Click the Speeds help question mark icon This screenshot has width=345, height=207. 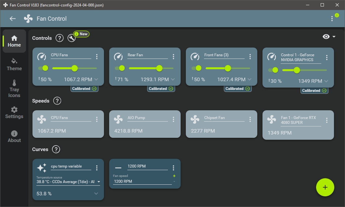tap(57, 101)
